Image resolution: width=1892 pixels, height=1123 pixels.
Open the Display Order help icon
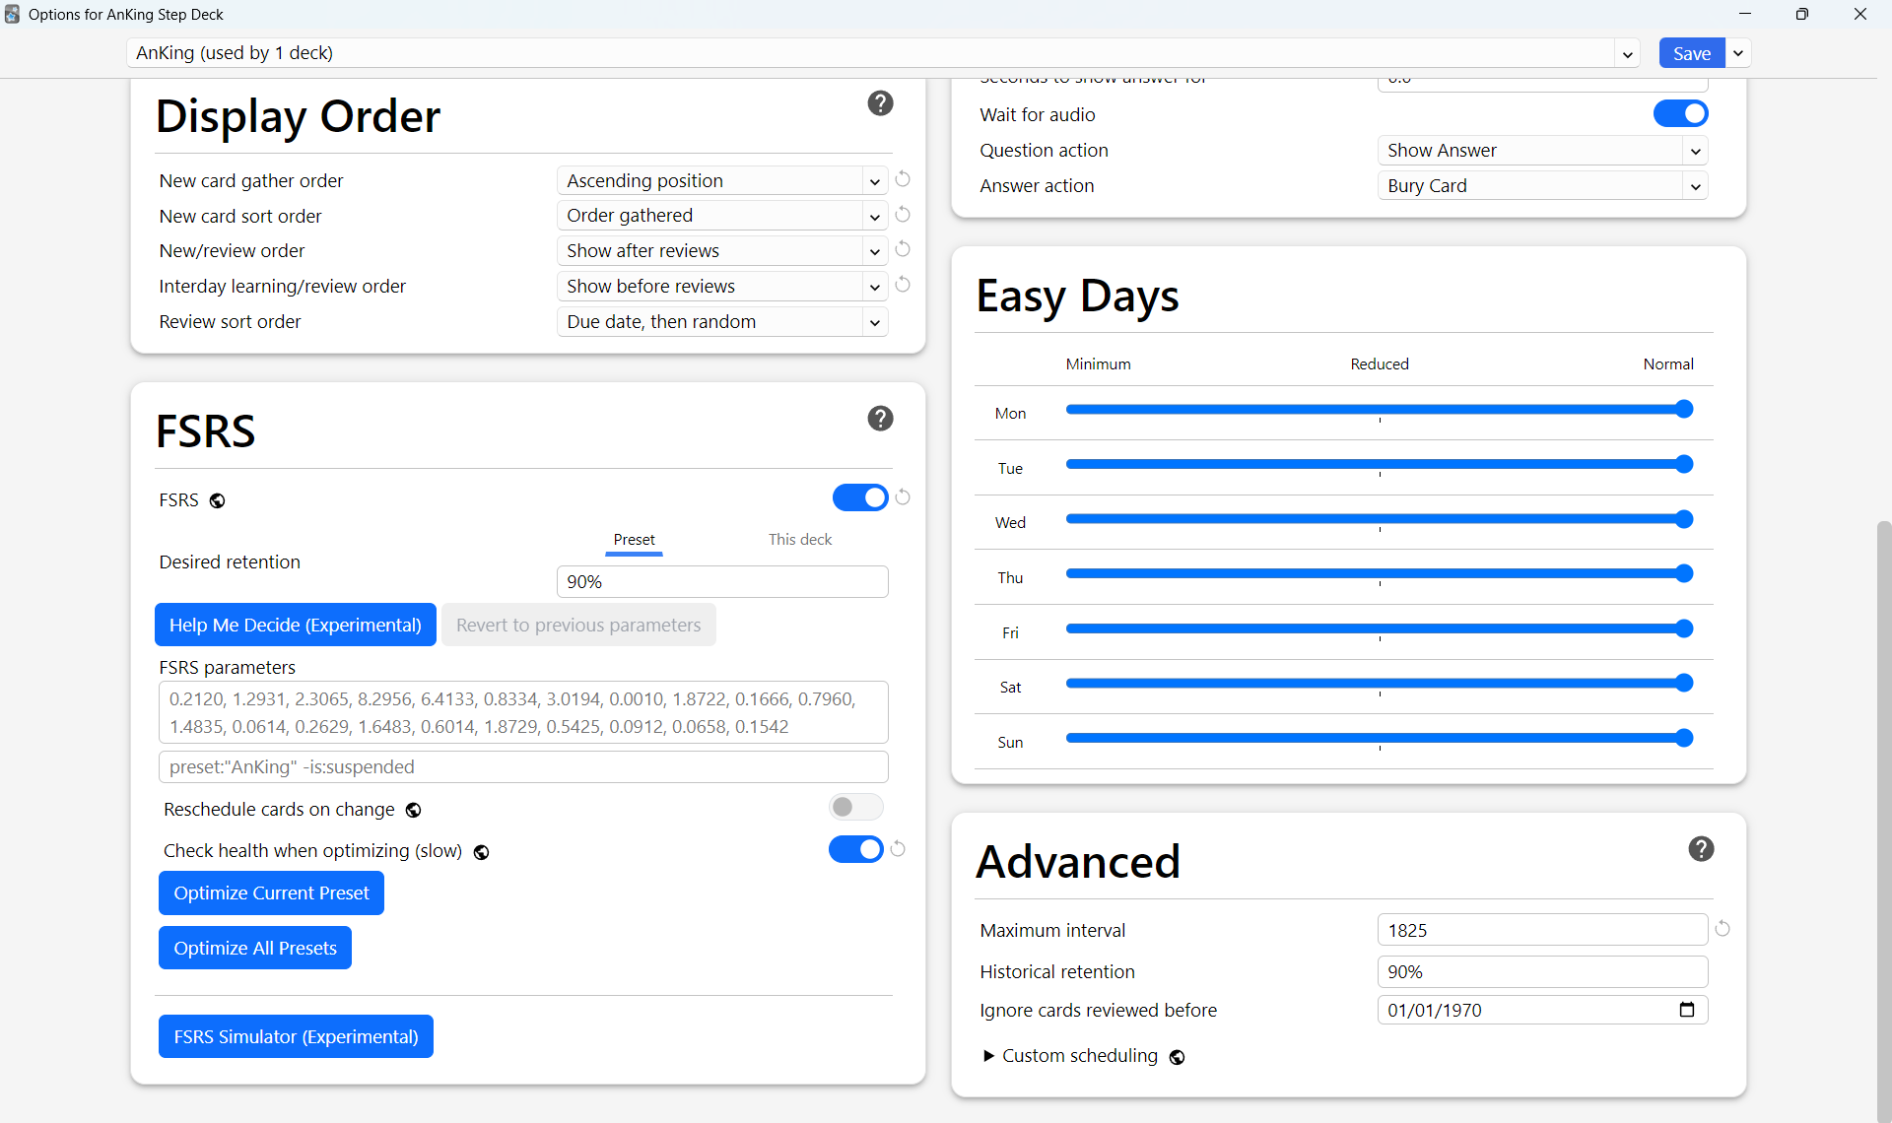(880, 103)
